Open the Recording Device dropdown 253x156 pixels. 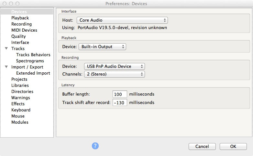click(114, 67)
